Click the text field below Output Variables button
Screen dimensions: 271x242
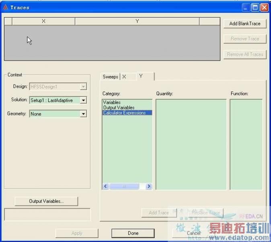47,215
